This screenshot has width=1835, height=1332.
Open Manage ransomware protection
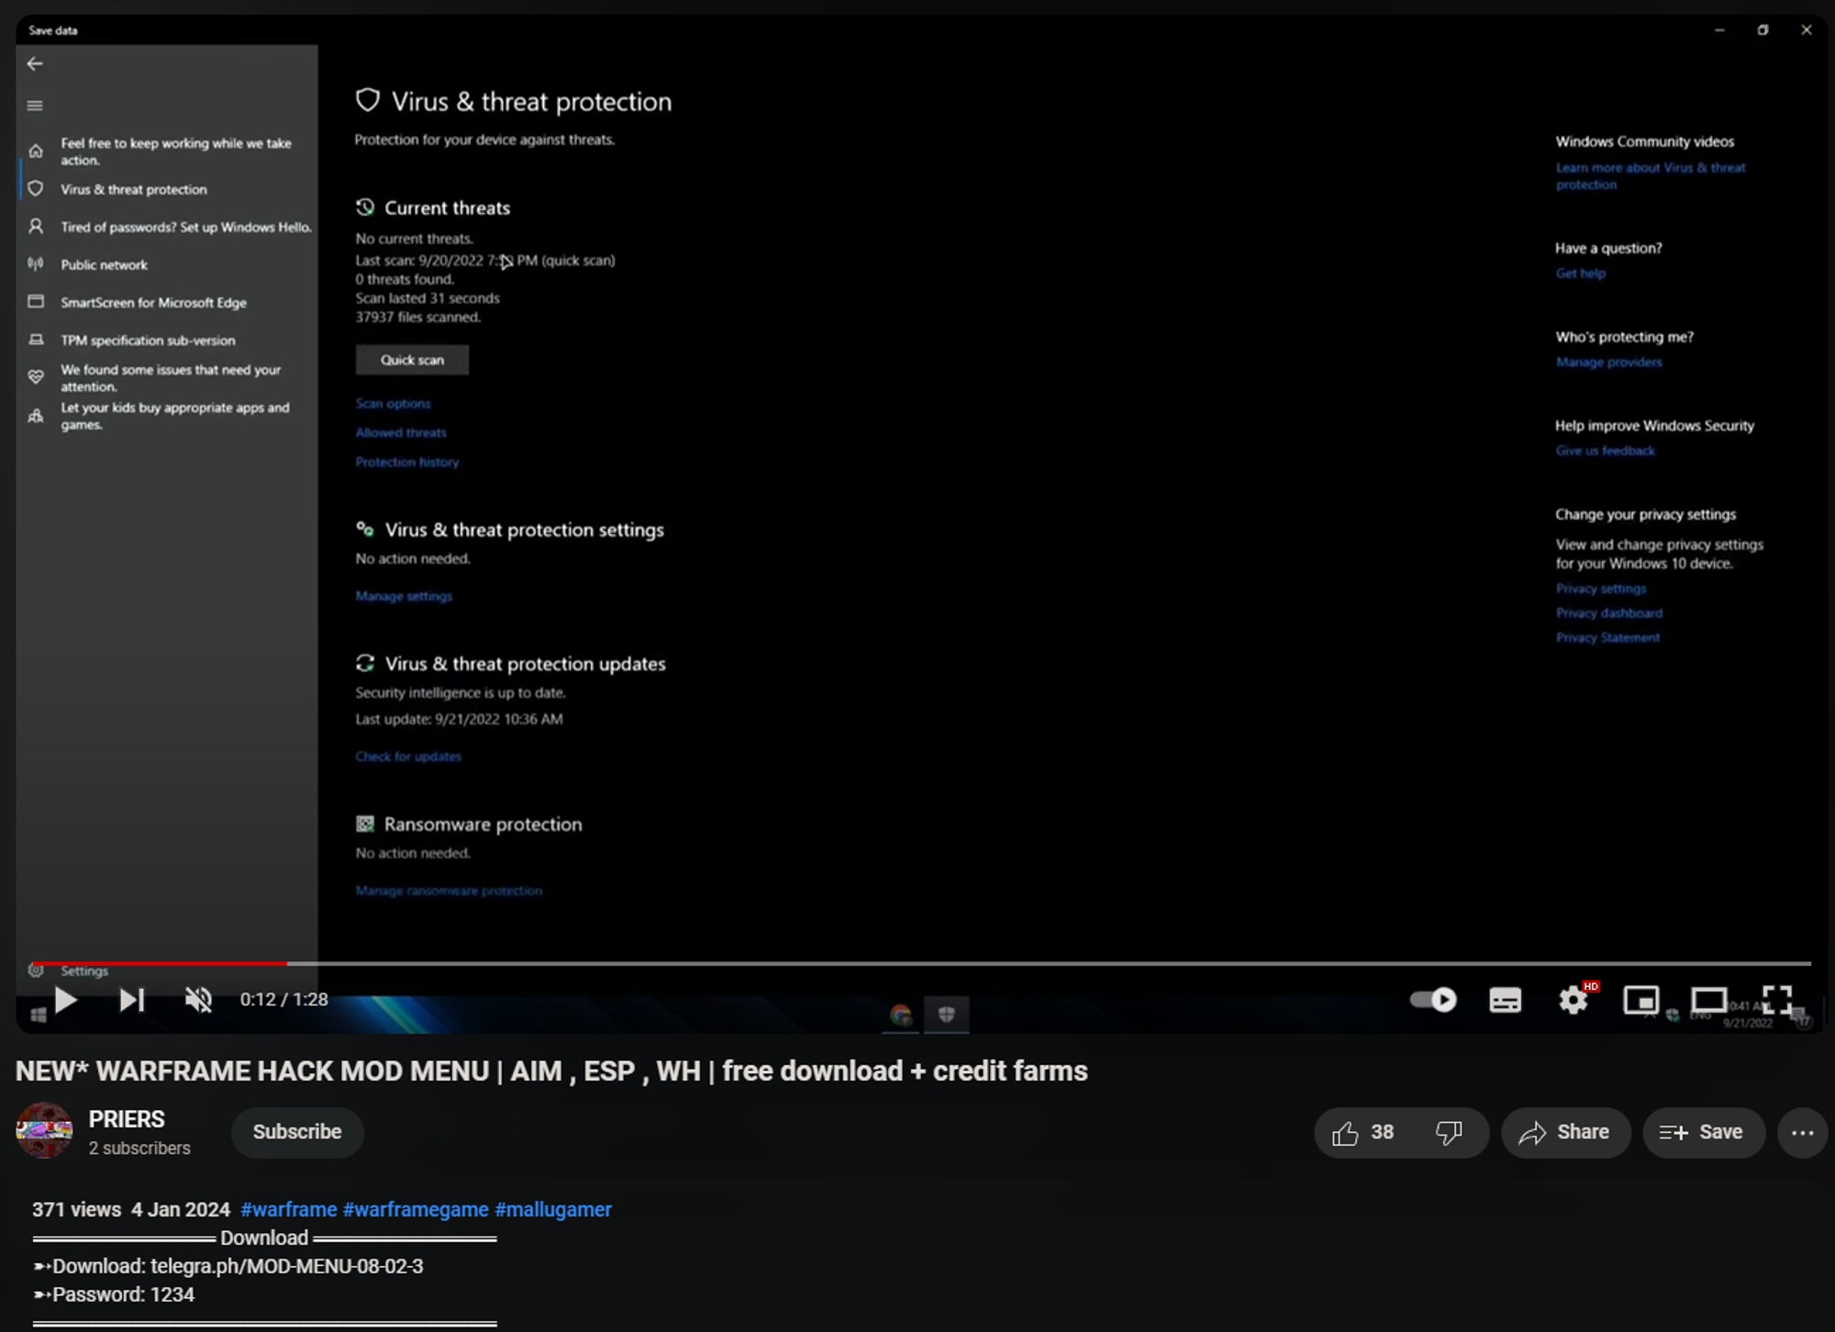449,891
